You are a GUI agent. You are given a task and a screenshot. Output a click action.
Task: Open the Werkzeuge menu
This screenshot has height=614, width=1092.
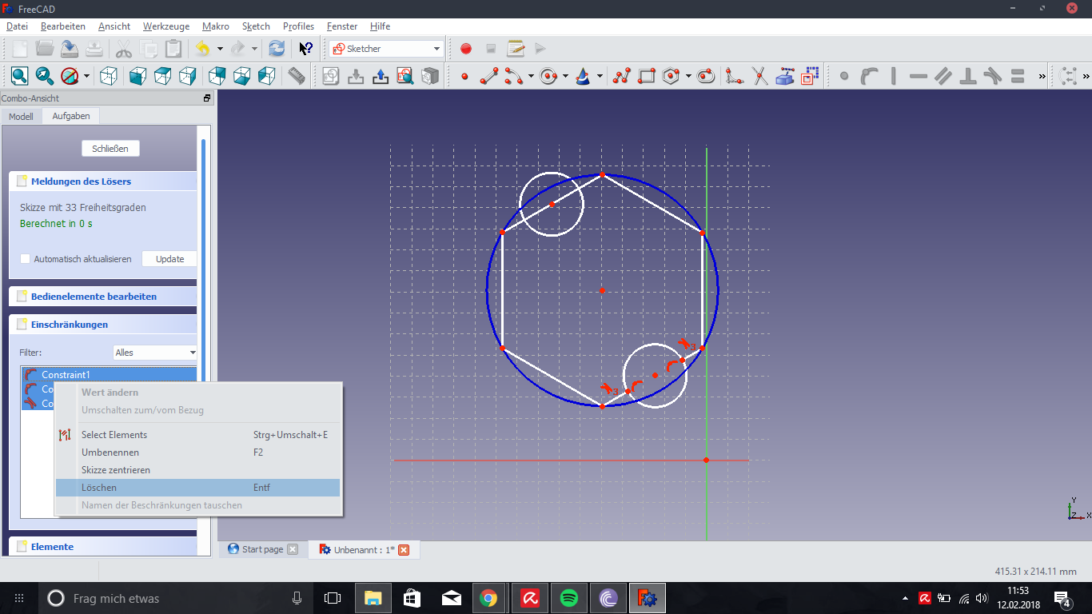[166, 26]
